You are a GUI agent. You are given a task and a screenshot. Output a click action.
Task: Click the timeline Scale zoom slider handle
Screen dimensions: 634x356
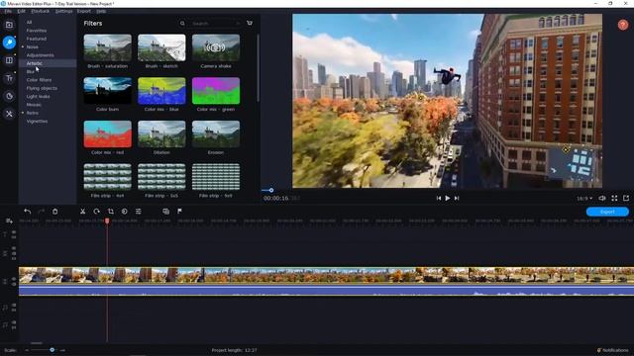(52, 349)
